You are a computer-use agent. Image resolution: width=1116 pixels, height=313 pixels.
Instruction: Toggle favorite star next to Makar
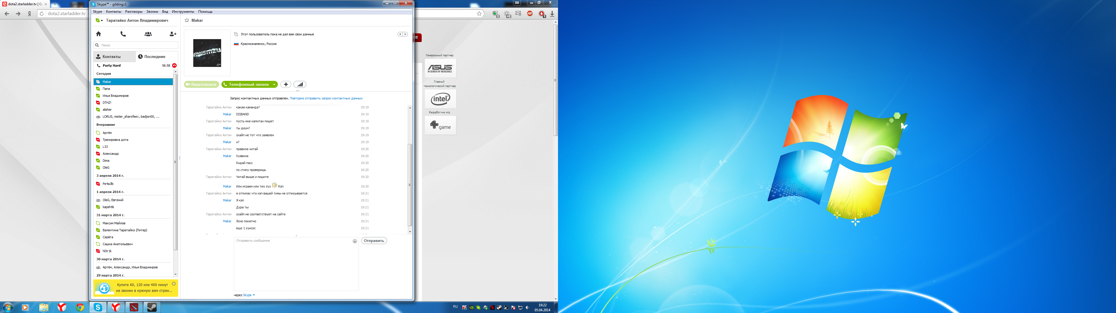pyautogui.click(x=187, y=20)
